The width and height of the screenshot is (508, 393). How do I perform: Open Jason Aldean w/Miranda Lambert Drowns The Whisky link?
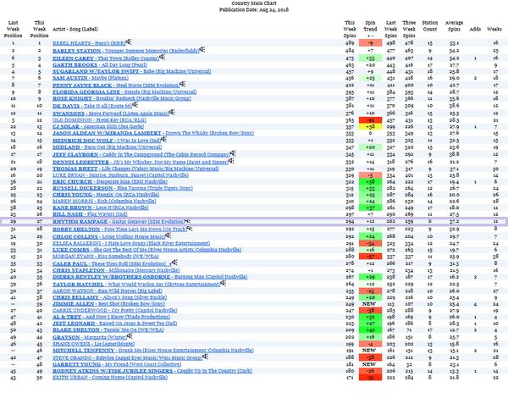coord(153,133)
